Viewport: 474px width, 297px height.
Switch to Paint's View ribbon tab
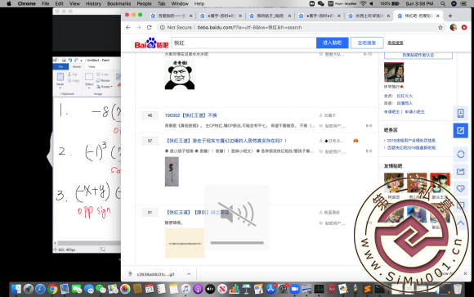coord(92,66)
